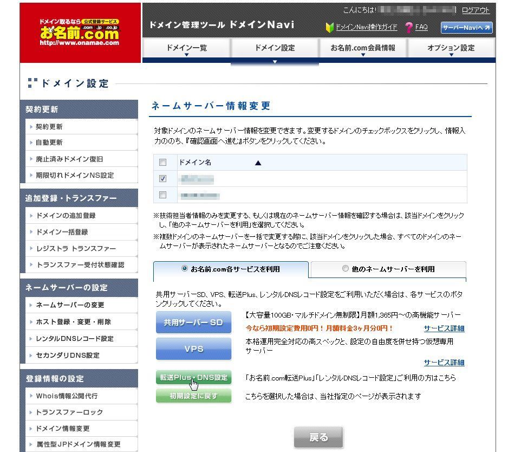Open 属性型JPドメイン情報変更 sidebar item
The image size is (521, 452).
81,444
